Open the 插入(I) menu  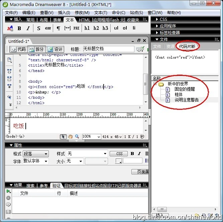[x=64, y=13]
